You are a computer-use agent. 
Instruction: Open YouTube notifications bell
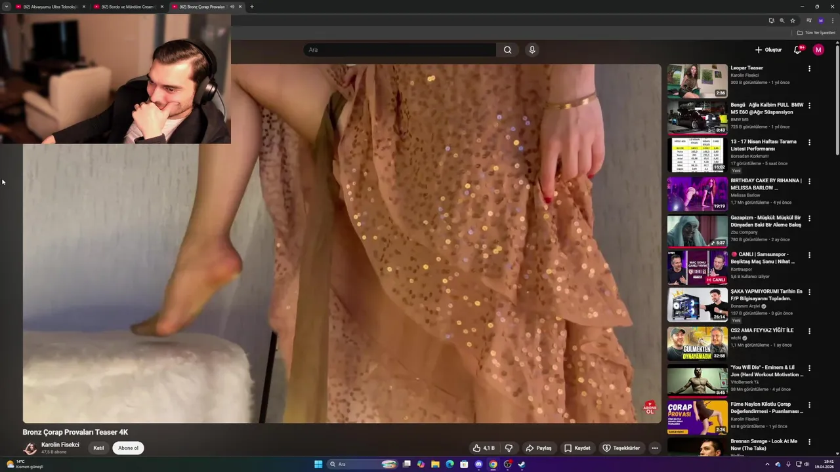[x=798, y=50]
